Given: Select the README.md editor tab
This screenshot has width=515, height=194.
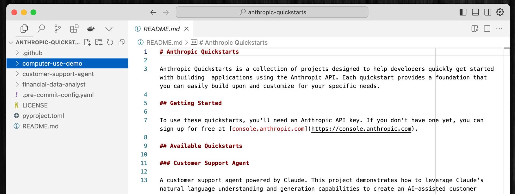Looking at the screenshot, I should (x=161, y=29).
